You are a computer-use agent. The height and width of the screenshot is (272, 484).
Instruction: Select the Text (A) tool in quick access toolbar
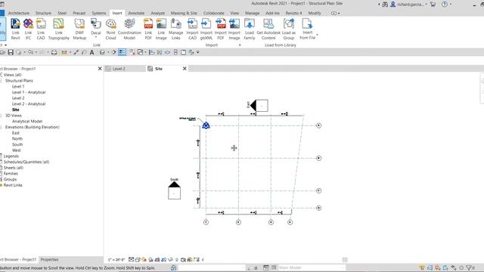[92, 52]
